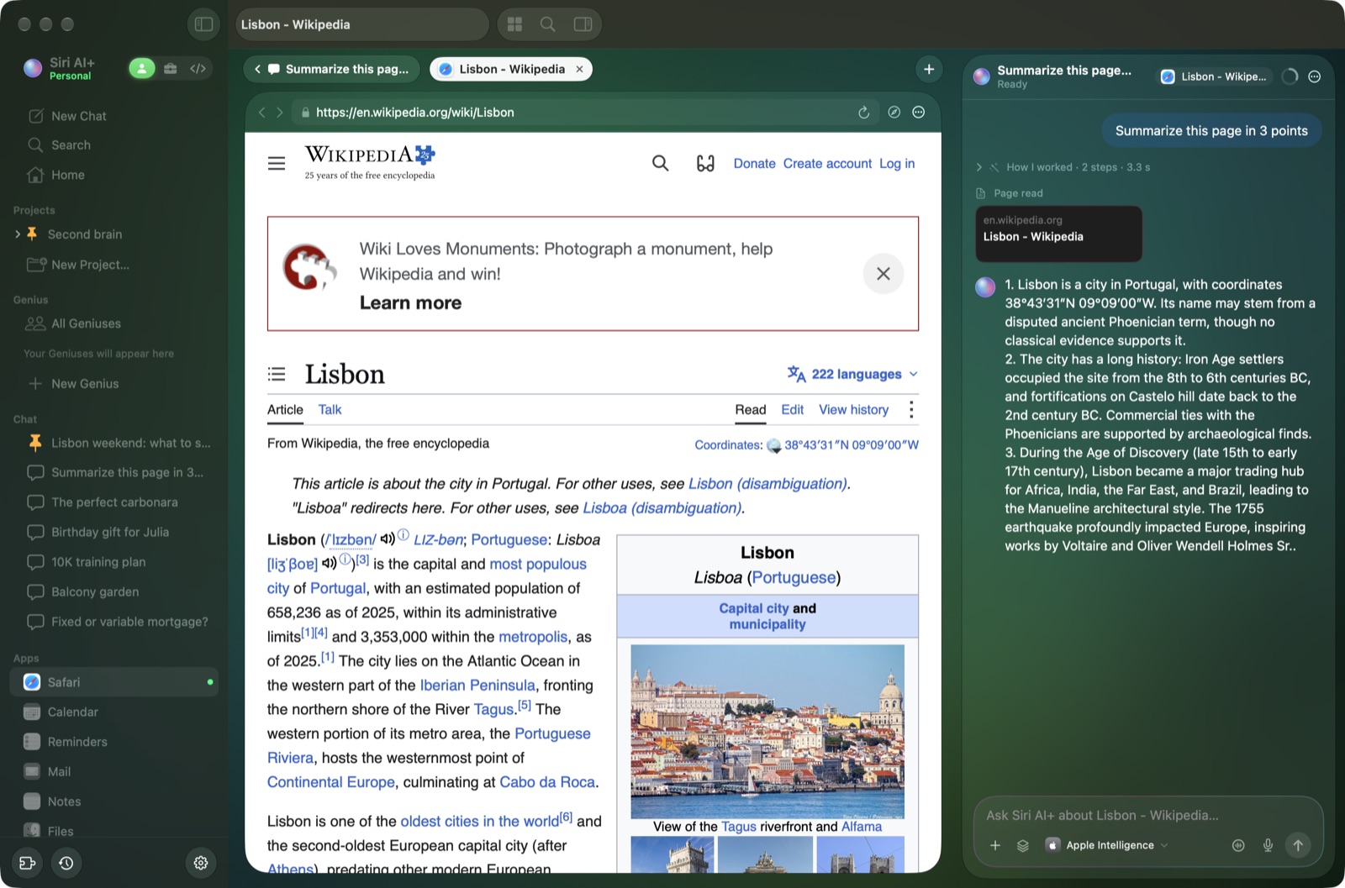Open the new tab plus button
This screenshot has width=1345, height=888.
tap(929, 70)
